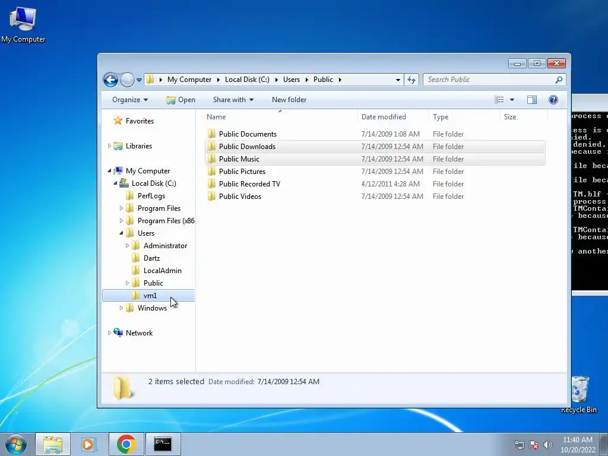Click the '2 items selected' status text
This screenshot has height=456, width=608.
tap(176, 382)
